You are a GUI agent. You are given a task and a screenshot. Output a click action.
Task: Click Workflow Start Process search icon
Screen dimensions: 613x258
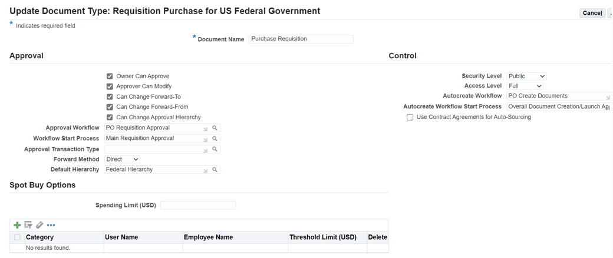click(215, 139)
